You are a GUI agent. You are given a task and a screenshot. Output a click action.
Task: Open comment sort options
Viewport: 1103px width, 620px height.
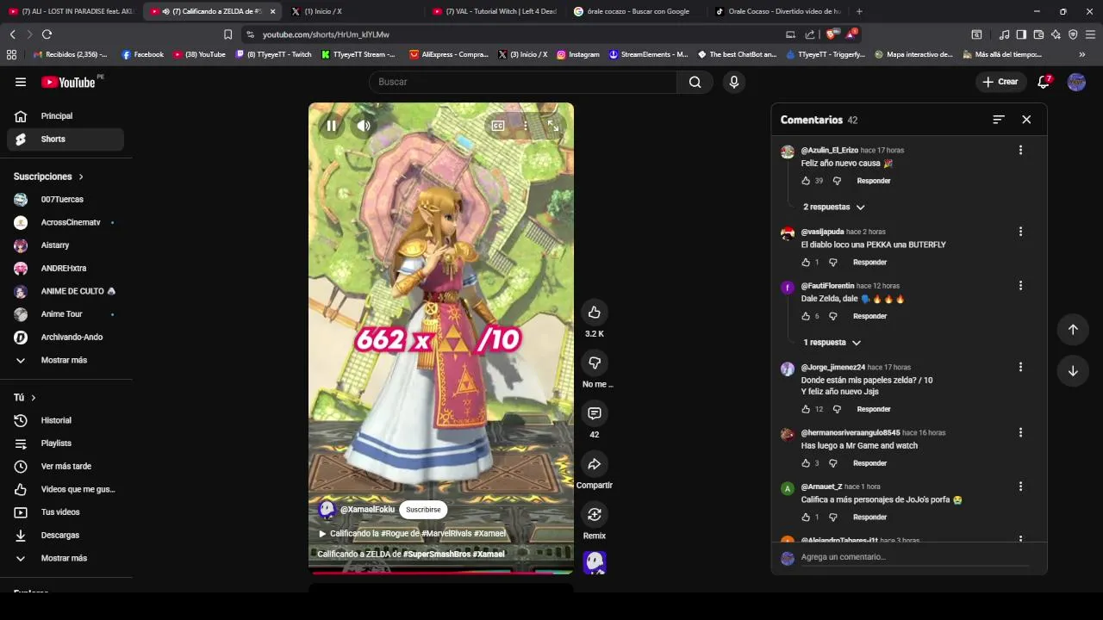click(999, 120)
